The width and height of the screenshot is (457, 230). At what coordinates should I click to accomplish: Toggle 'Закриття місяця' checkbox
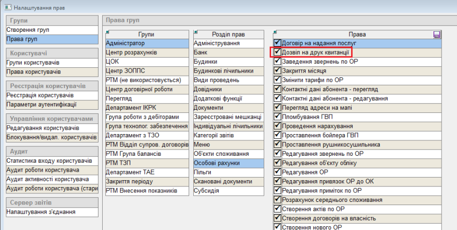[277, 70]
